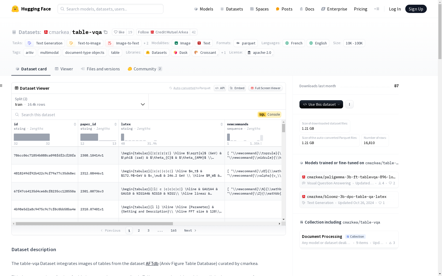Click the English language tag
Viewport: 442px width, 276px height.
pyautogui.click(x=318, y=43)
